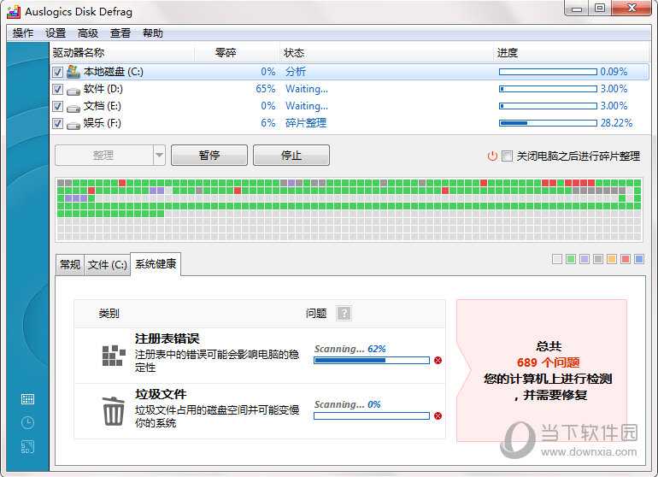Switch to the 文件 (C:) tab
658x477 pixels.
pyautogui.click(x=107, y=264)
